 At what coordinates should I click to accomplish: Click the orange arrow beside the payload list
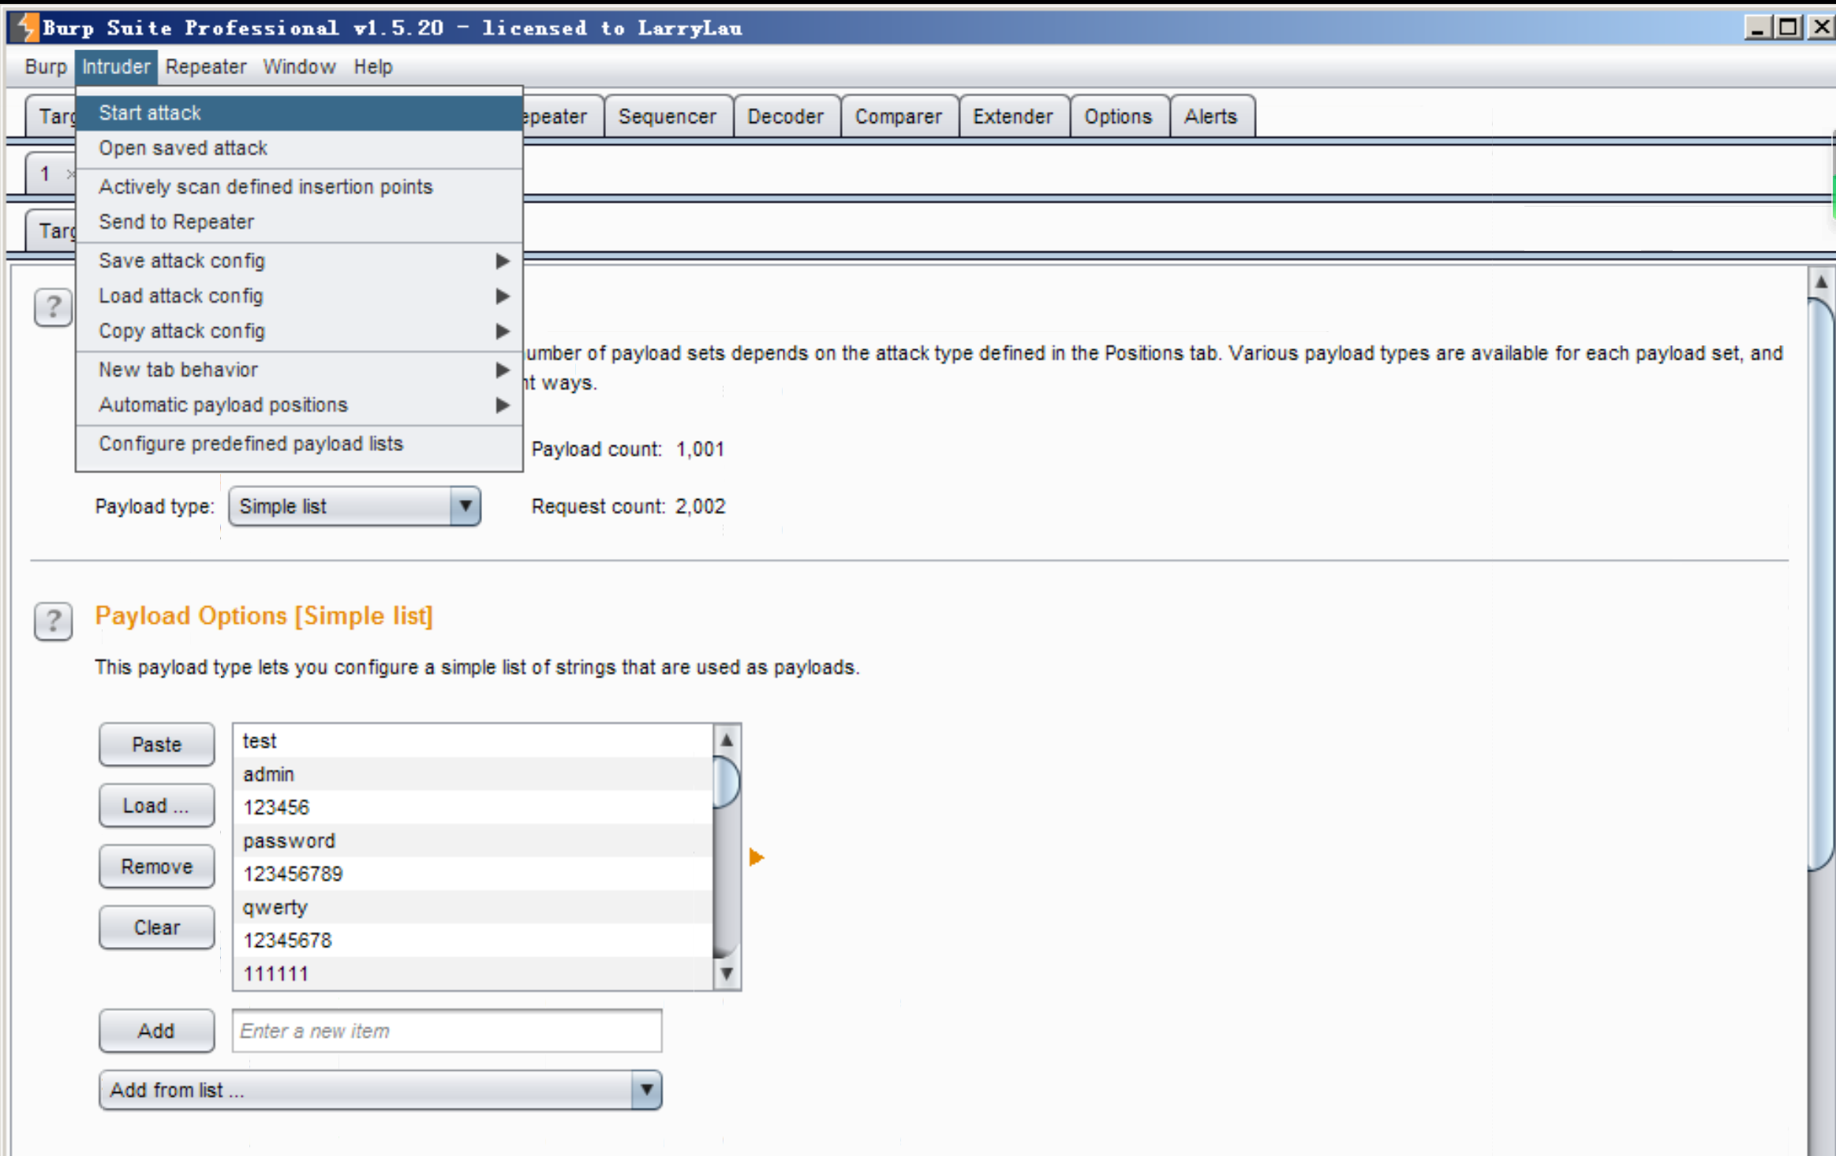pyautogui.click(x=756, y=857)
